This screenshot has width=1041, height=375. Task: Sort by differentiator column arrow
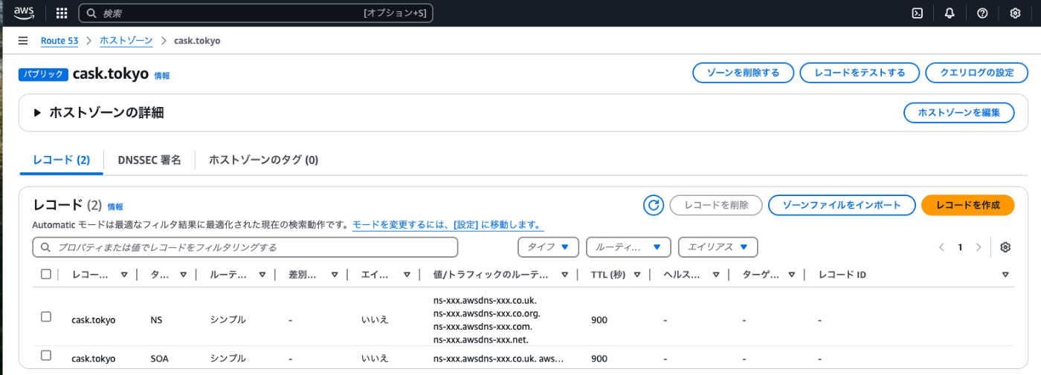click(x=335, y=275)
